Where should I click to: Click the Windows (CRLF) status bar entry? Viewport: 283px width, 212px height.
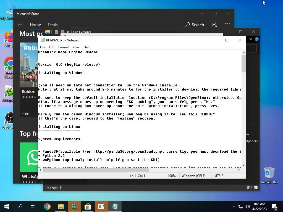[x=193, y=176]
